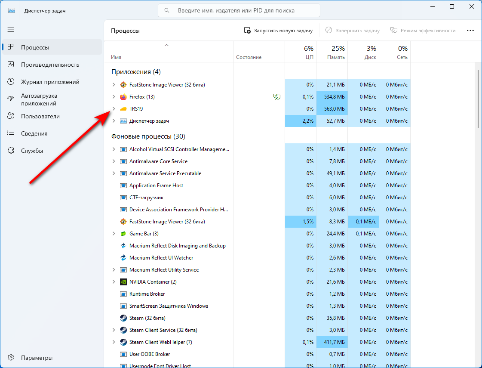
Task: Click Macrium Reflect Disk Imaging icon
Action: (x=123, y=245)
